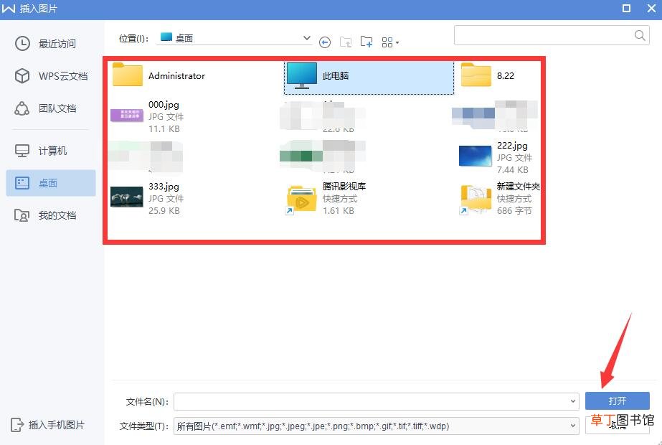Select the 新建文件夹 shortcut

point(500,198)
